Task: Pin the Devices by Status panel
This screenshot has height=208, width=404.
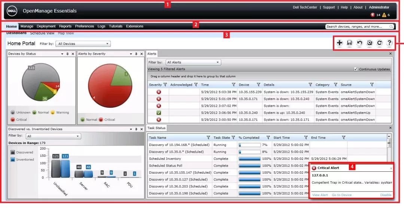Action: pos(67,54)
